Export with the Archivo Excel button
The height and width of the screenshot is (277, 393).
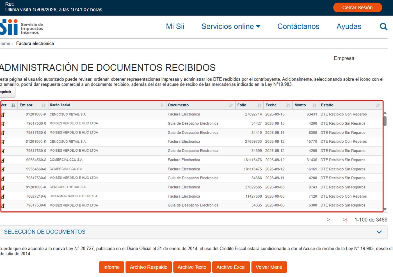(x=231, y=267)
